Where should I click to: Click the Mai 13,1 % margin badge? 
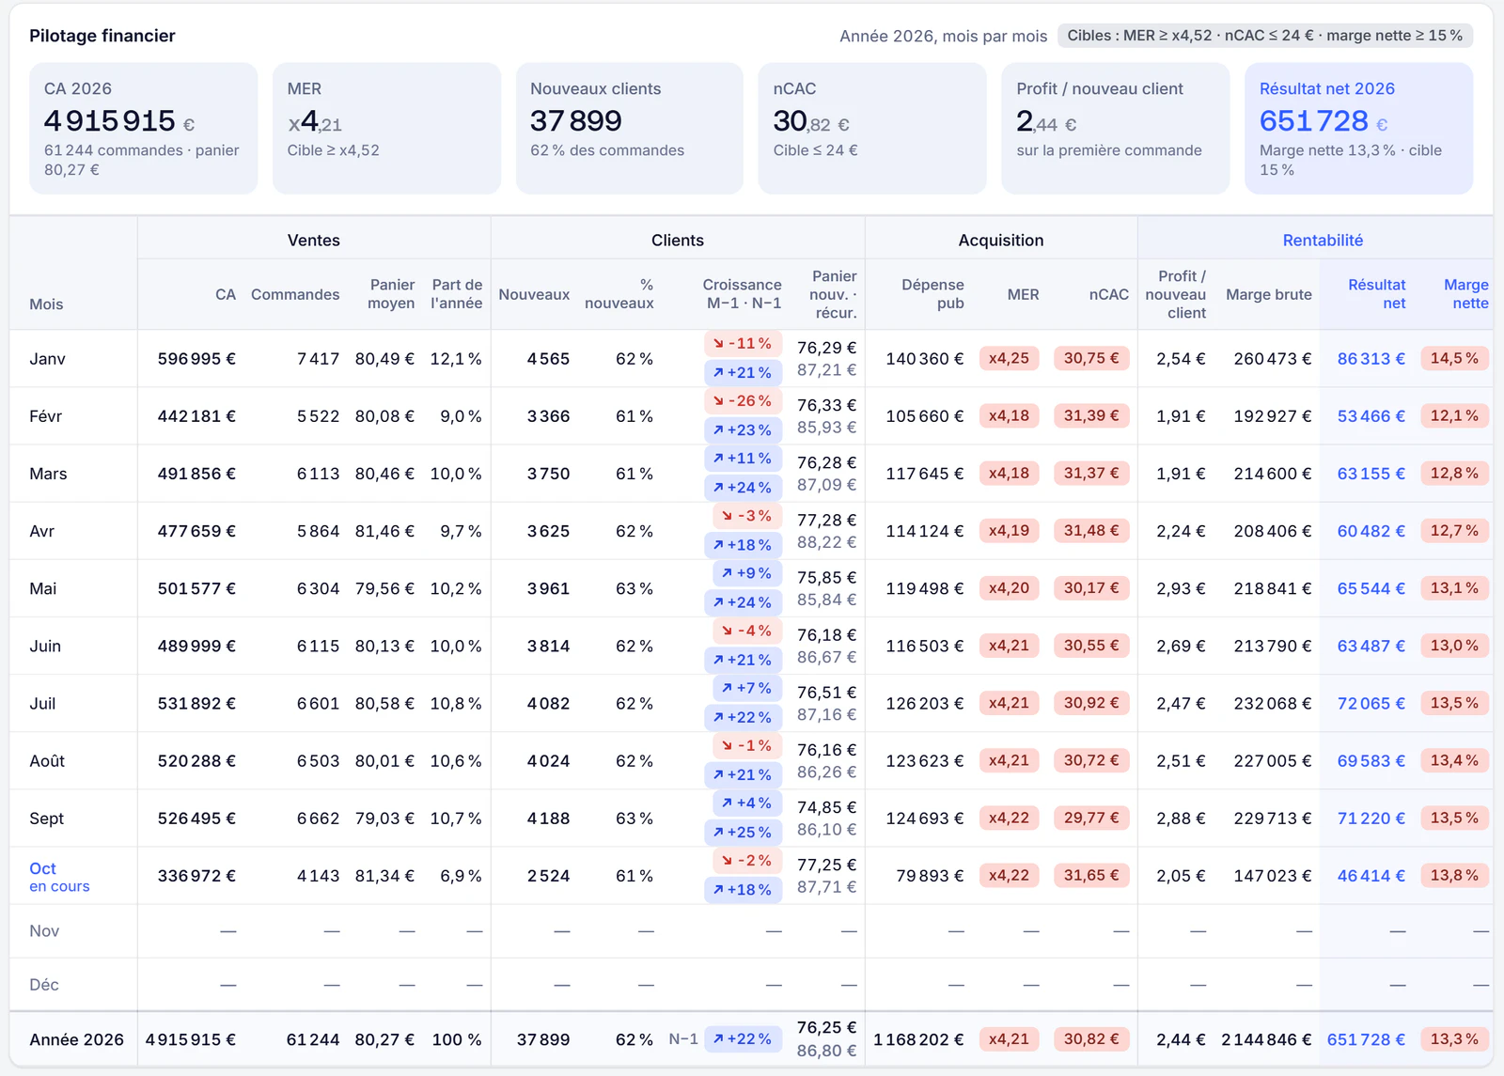pyautogui.click(x=1454, y=588)
